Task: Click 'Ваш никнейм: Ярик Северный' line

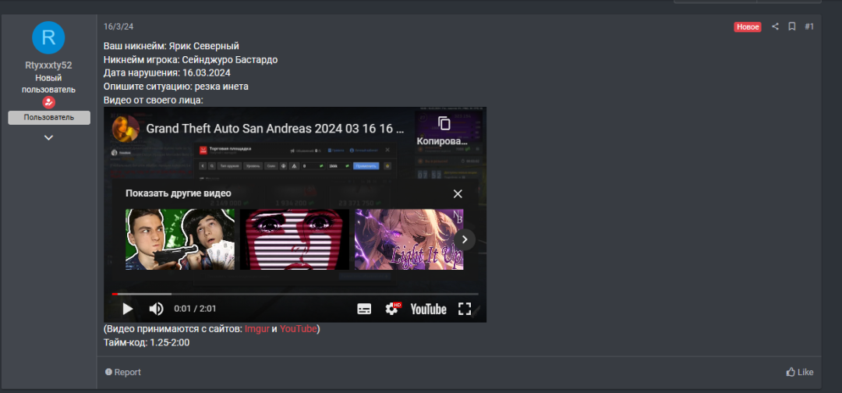Action: [172, 46]
